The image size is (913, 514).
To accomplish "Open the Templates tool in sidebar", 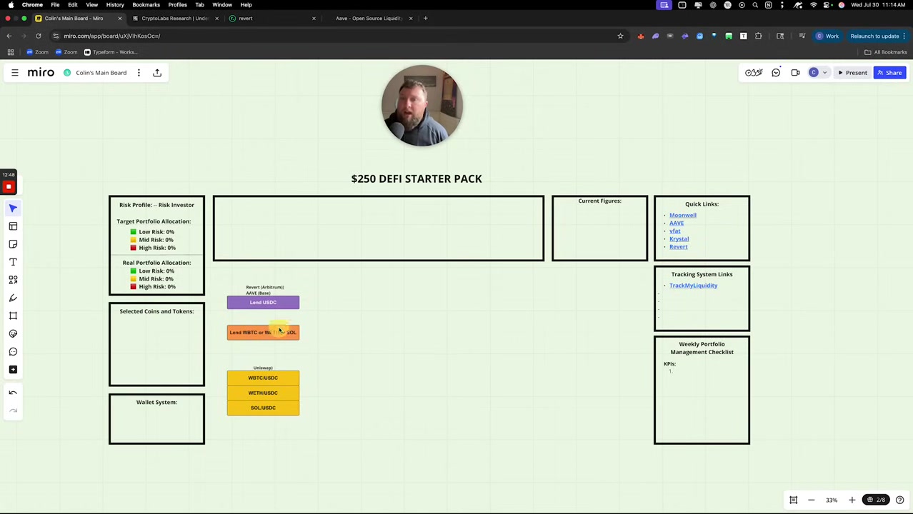I will (x=13, y=226).
